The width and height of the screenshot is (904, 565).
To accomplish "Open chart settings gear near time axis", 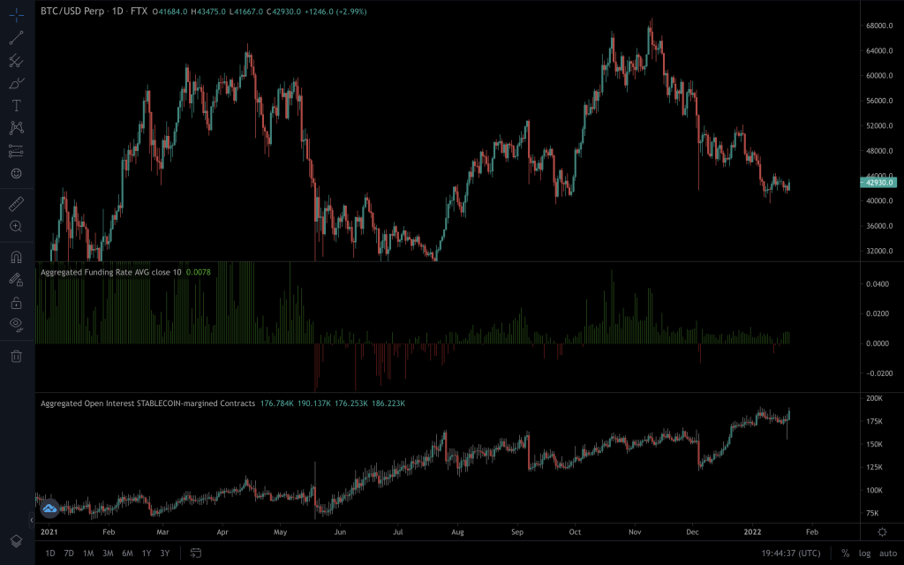I will click(882, 532).
